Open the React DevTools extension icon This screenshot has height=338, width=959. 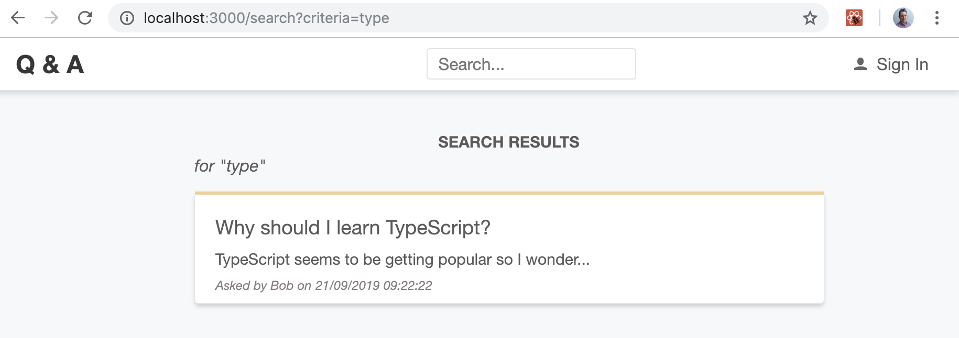[854, 18]
